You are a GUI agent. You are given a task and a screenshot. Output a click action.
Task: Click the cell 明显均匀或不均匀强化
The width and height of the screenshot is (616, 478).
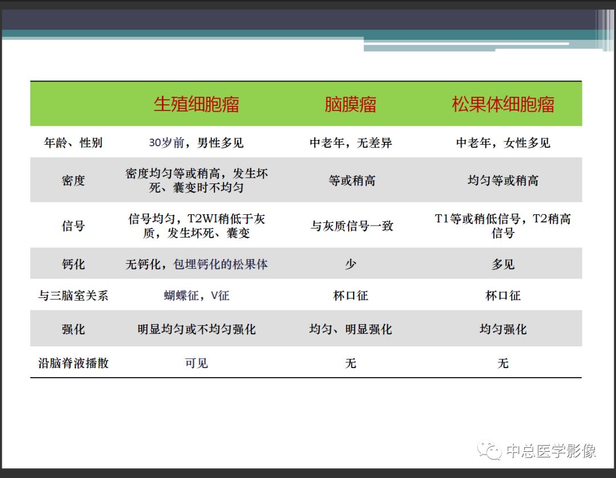coord(196,329)
